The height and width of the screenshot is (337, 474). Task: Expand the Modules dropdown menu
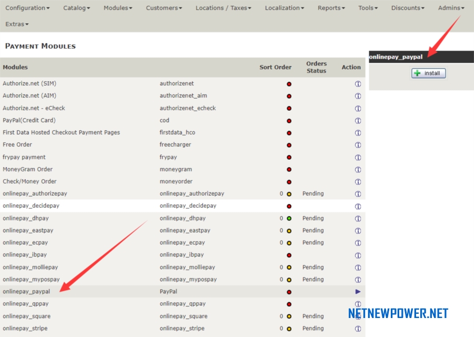point(118,8)
